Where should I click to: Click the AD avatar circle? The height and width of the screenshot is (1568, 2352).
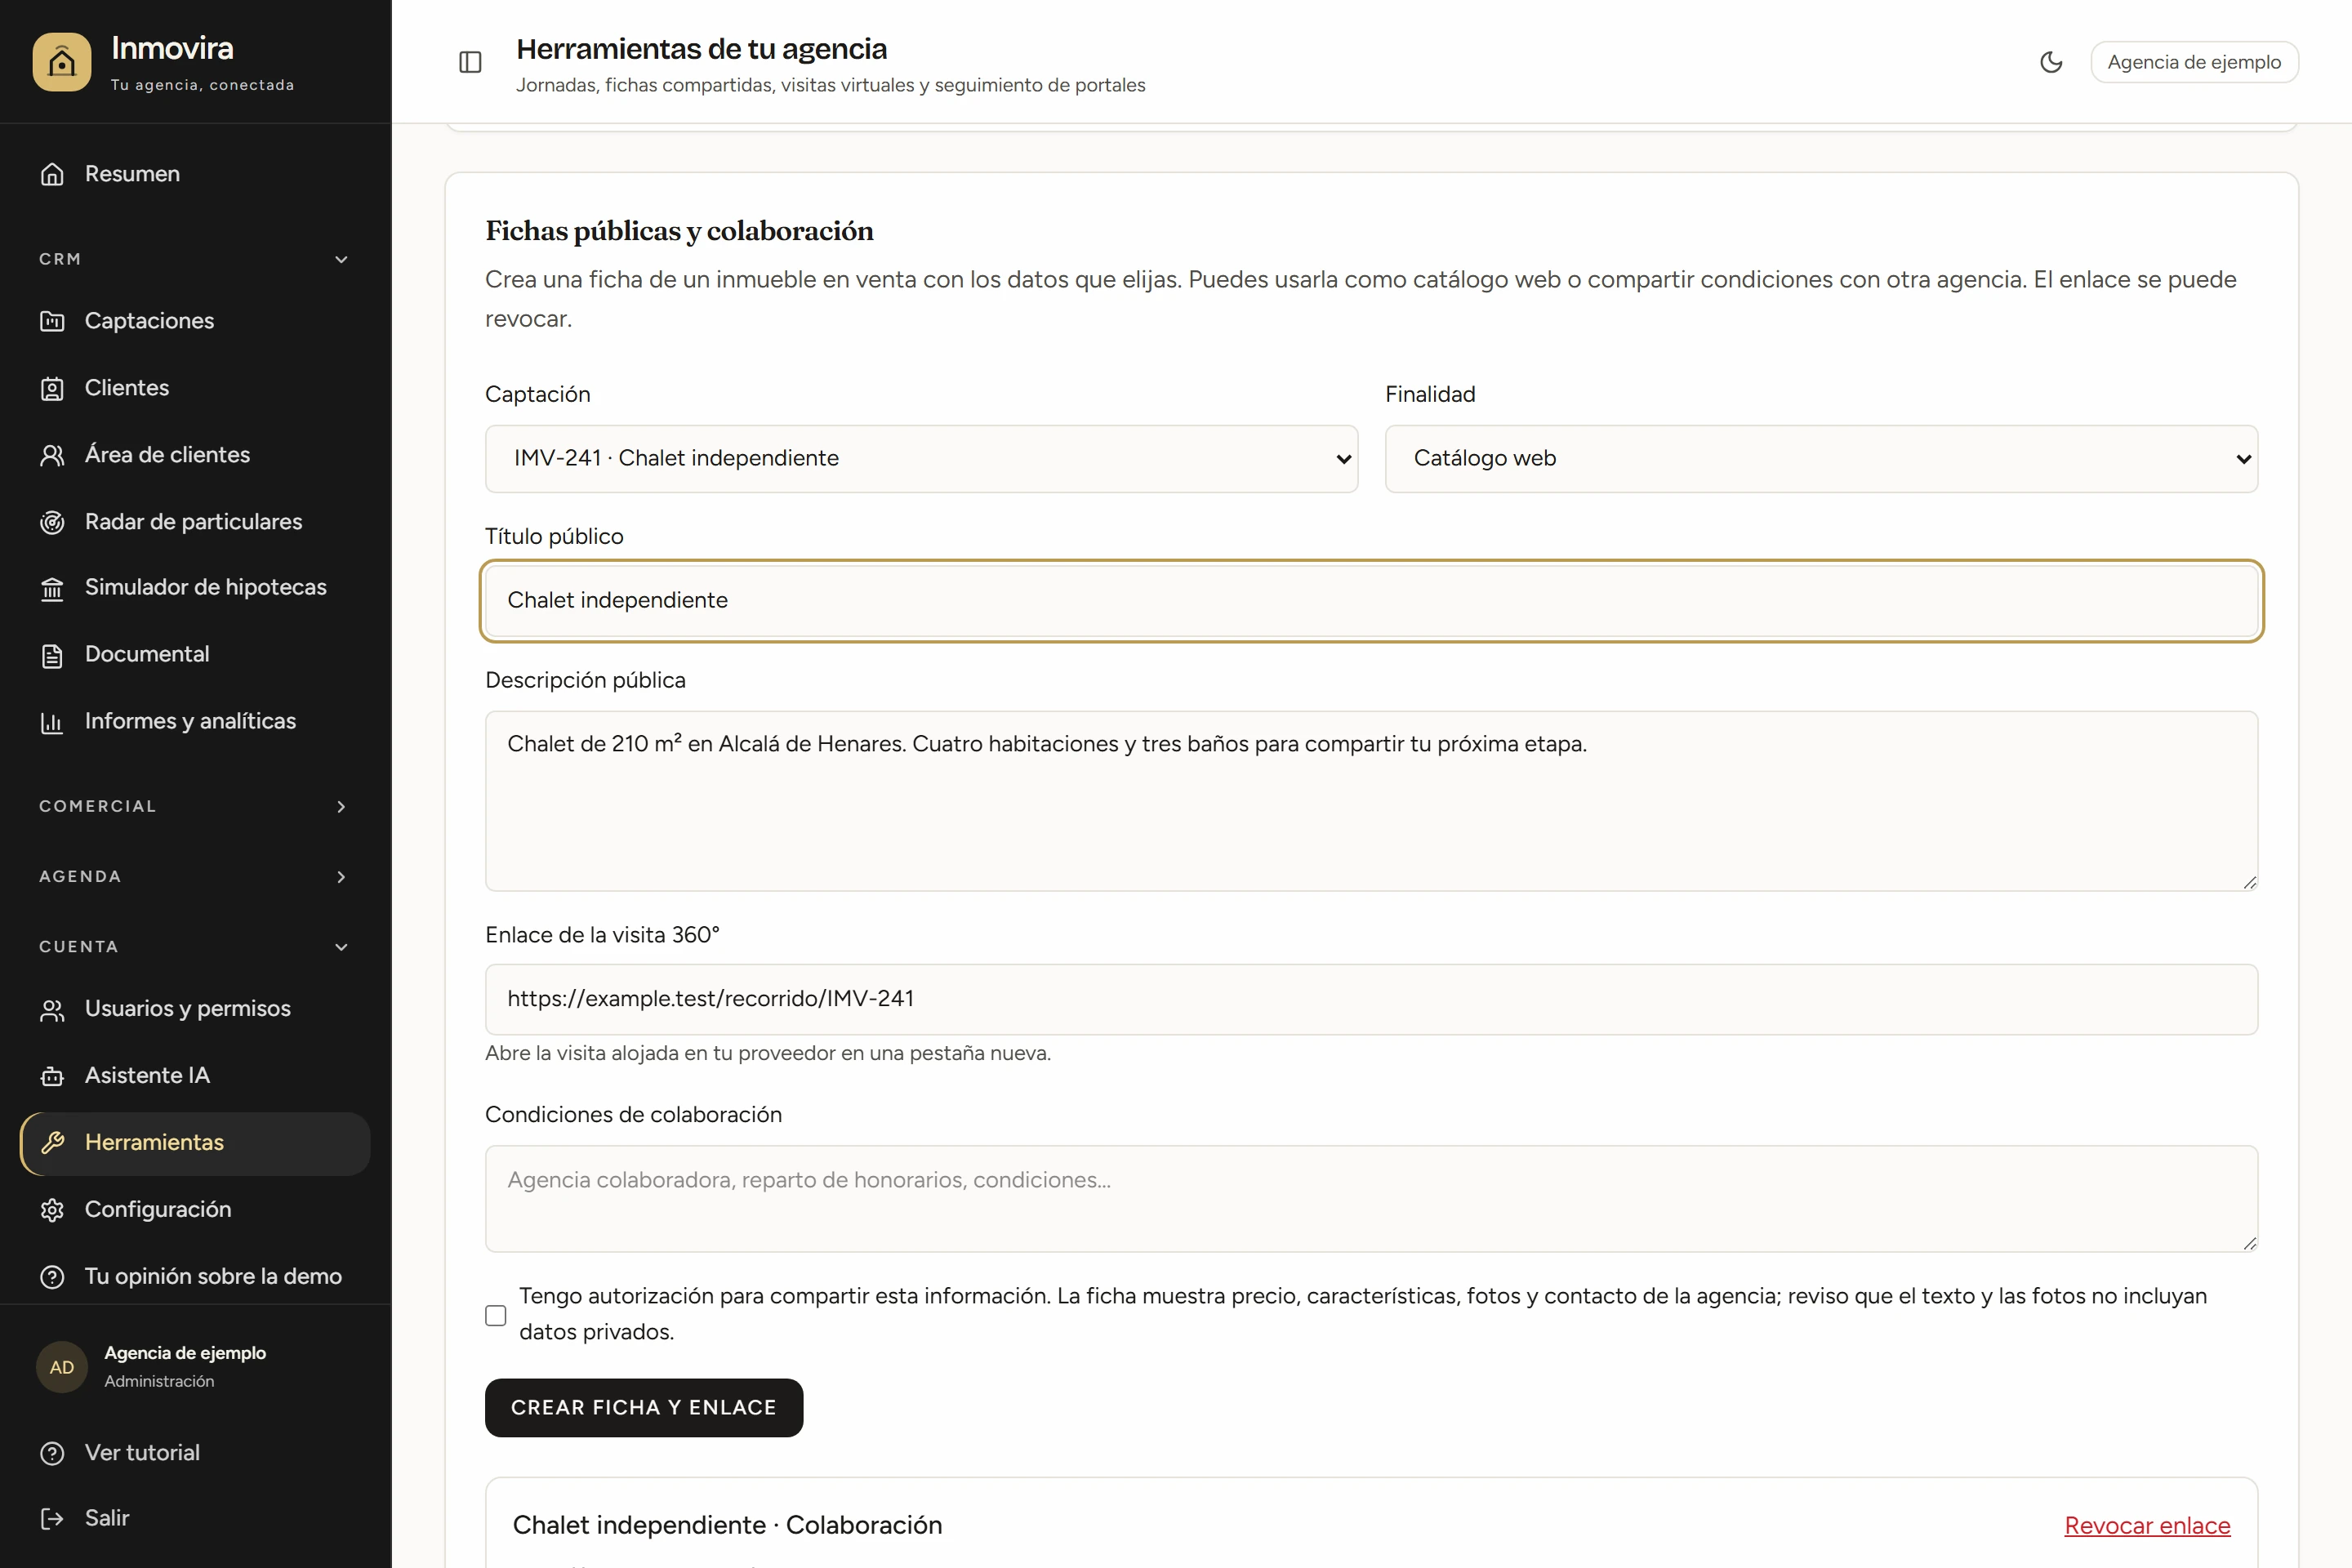coord(62,1367)
